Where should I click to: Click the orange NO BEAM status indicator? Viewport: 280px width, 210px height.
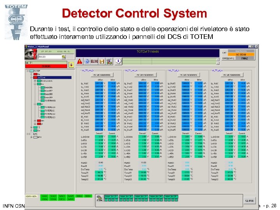coord(241,54)
